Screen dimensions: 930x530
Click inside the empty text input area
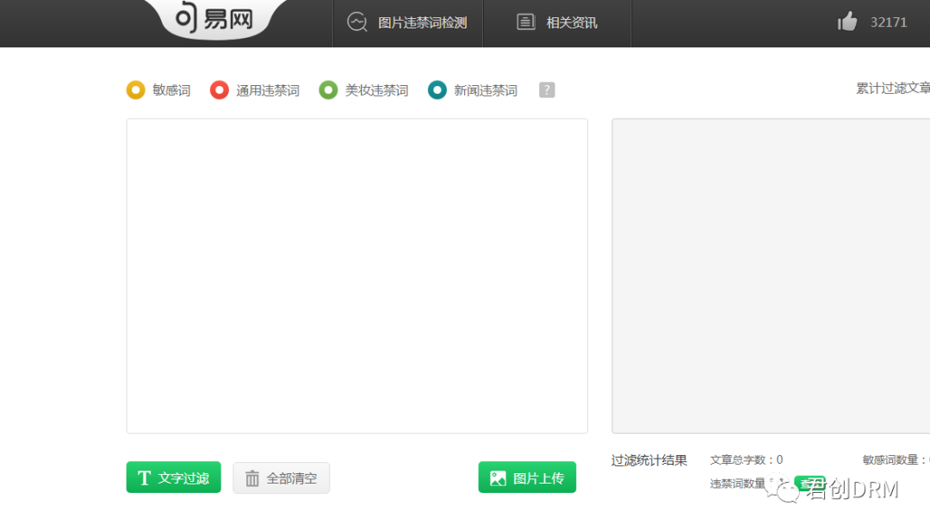point(356,275)
